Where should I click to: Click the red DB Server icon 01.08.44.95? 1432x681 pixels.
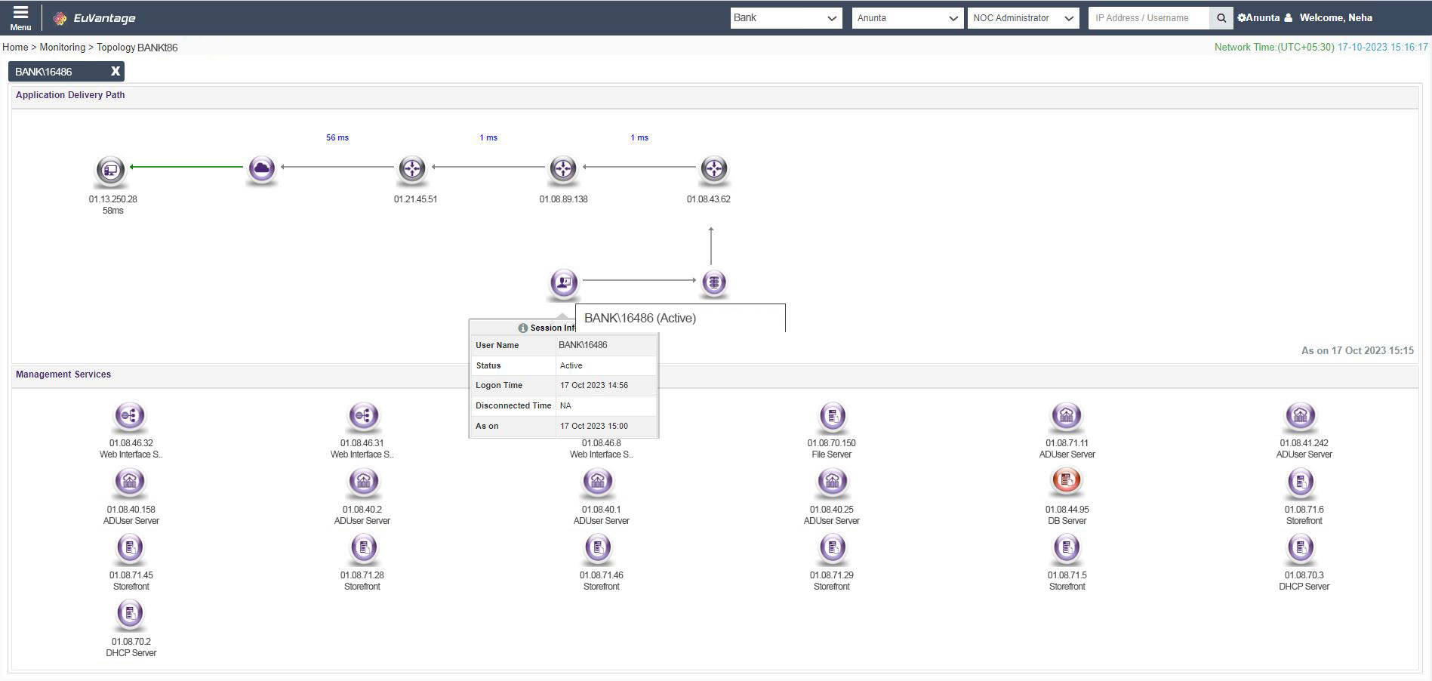pyautogui.click(x=1067, y=481)
